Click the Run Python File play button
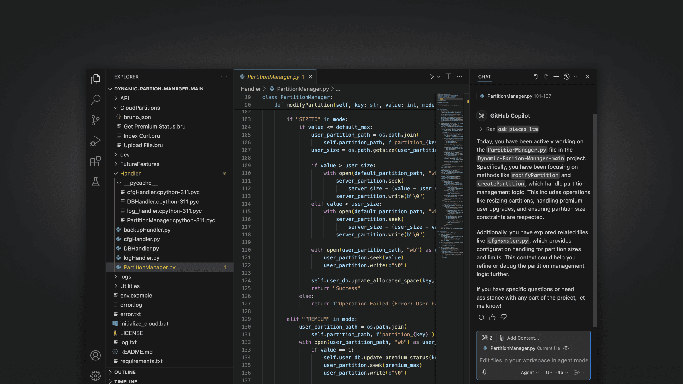 point(431,77)
